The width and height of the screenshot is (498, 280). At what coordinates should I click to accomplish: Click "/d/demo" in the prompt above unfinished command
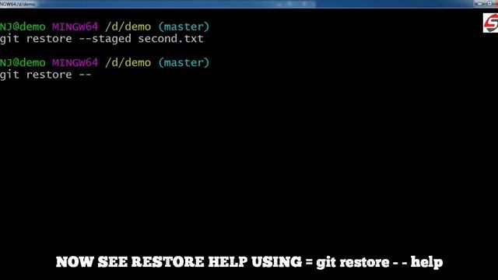[128, 62]
